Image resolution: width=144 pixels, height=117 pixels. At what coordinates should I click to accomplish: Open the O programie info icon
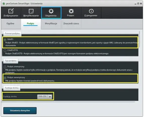91,11
